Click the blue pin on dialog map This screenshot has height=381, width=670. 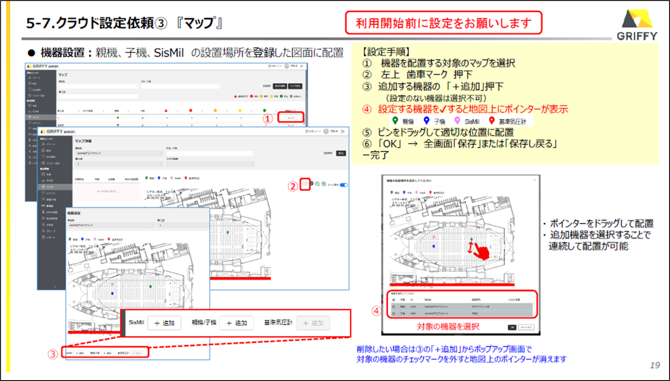[x=434, y=246]
